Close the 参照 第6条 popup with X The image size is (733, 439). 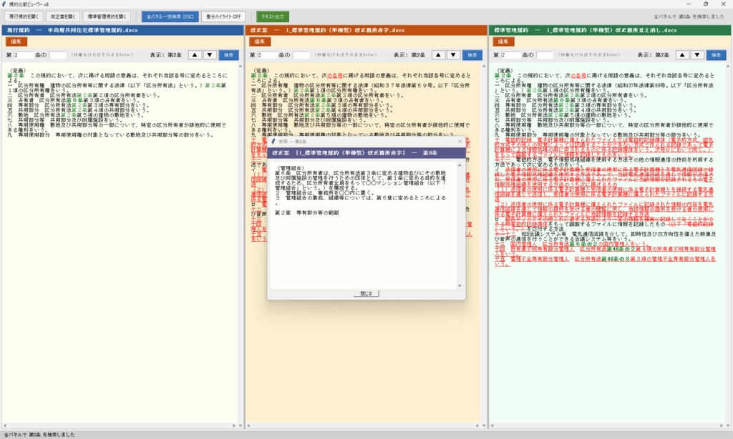point(460,142)
